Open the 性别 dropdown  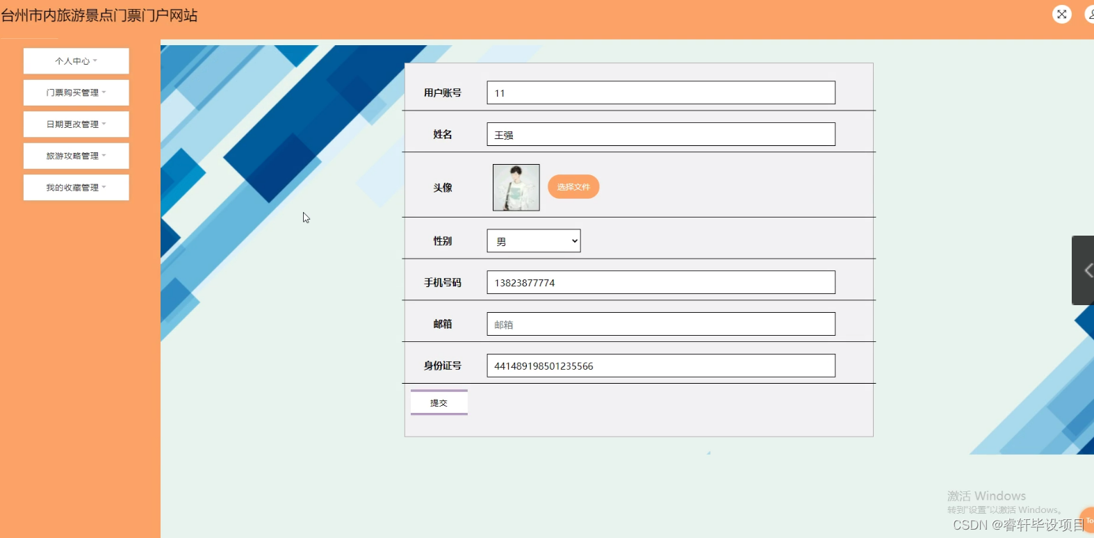click(x=534, y=241)
